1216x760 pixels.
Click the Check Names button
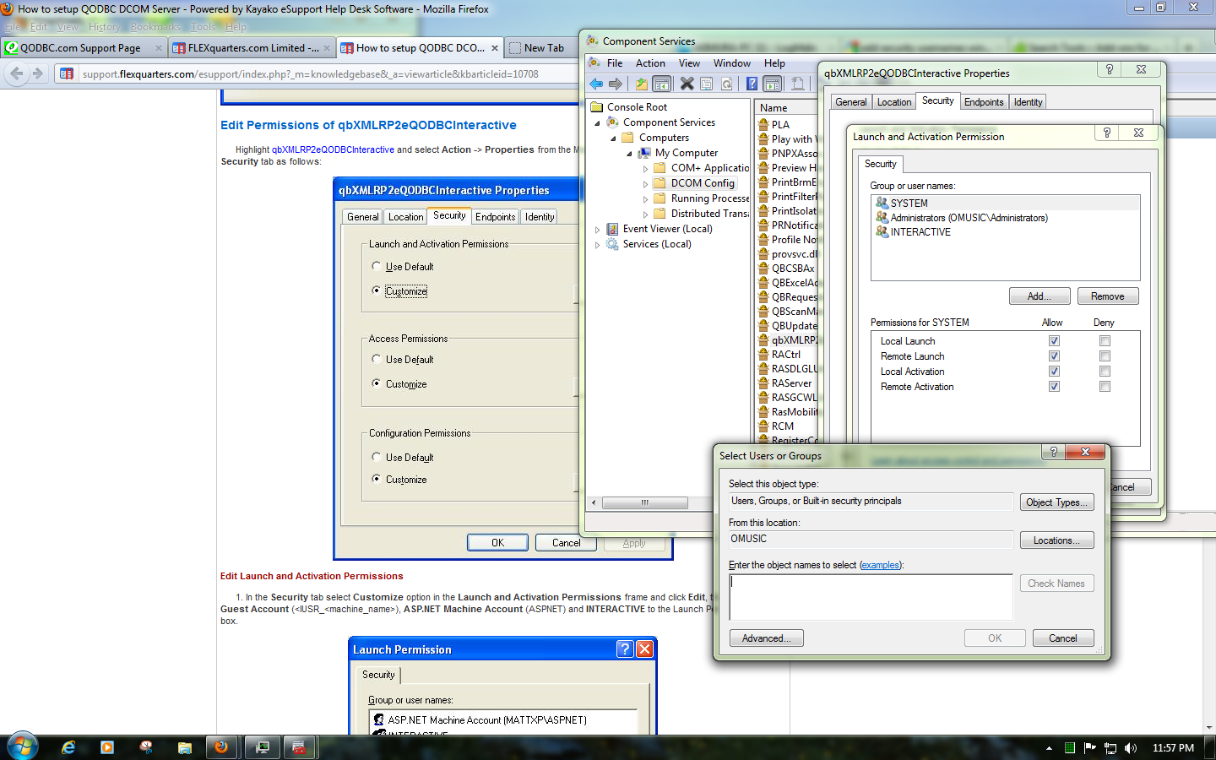pyautogui.click(x=1056, y=583)
